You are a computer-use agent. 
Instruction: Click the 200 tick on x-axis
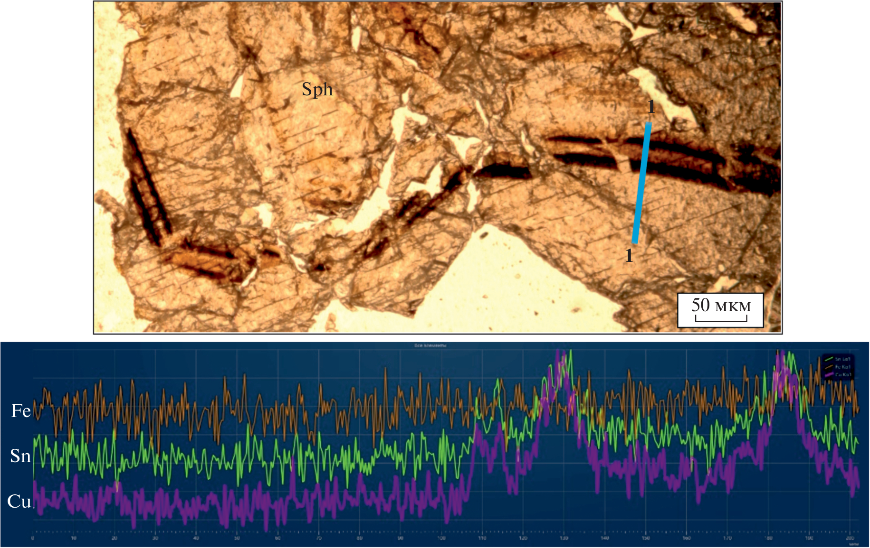coord(850,538)
